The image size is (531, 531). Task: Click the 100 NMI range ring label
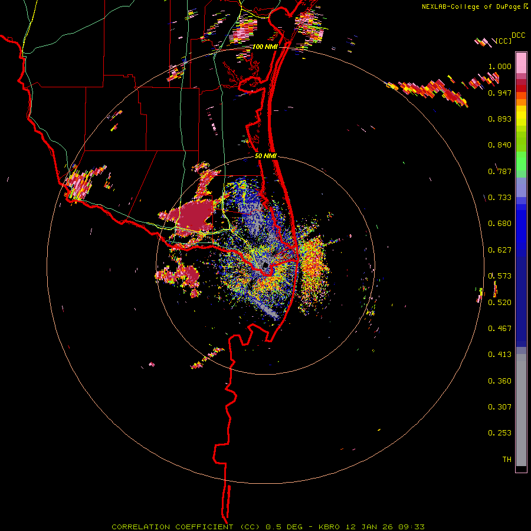click(x=264, y=47)
